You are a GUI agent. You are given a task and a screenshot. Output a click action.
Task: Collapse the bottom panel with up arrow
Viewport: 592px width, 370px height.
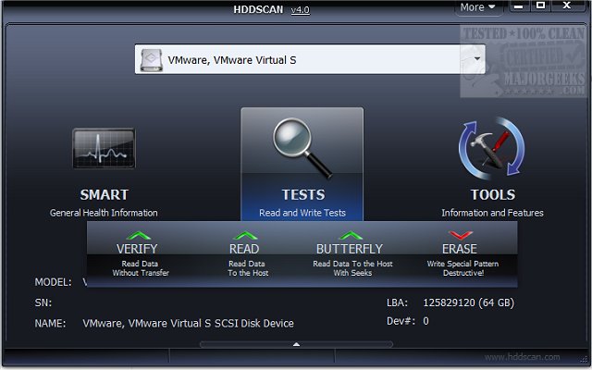pos(296,344)
